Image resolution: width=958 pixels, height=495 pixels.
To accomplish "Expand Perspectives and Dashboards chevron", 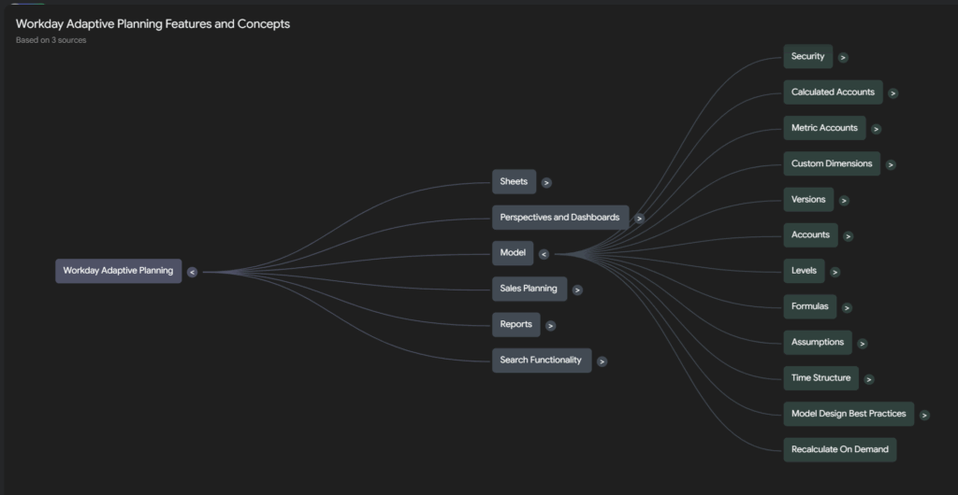I will 639,219.
